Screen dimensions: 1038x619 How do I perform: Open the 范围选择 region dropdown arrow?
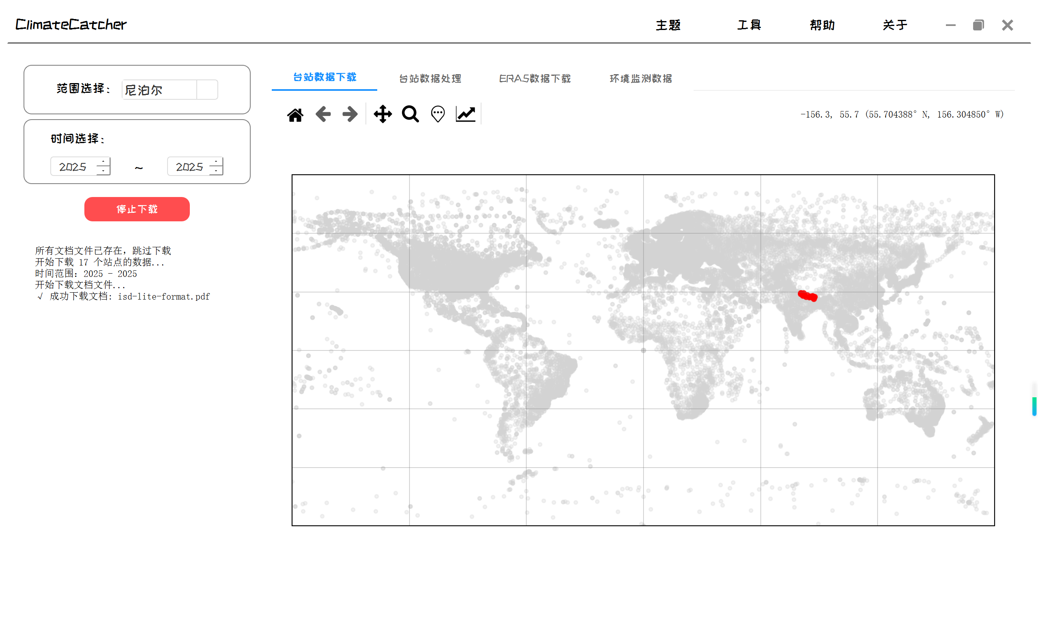click(x=207, y=90)
